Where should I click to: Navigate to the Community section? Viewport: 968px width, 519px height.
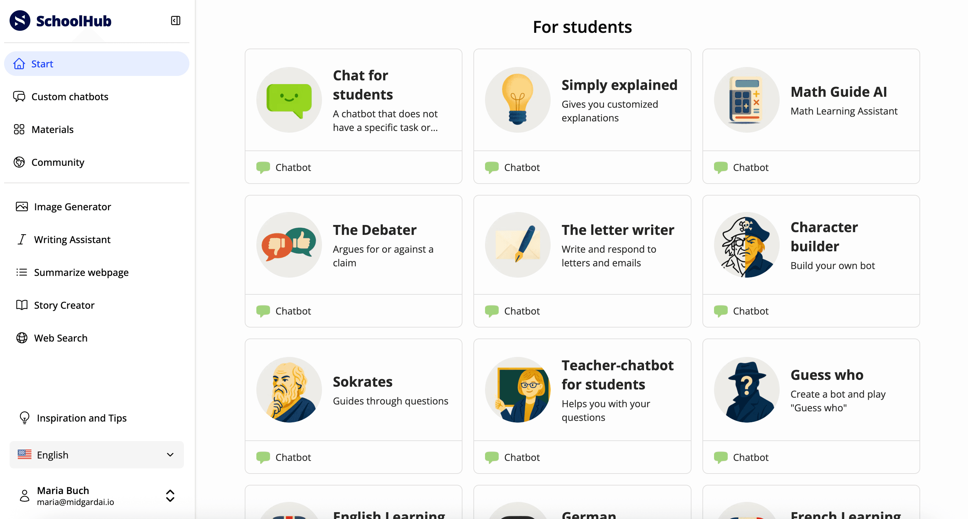tap(57, 162)
